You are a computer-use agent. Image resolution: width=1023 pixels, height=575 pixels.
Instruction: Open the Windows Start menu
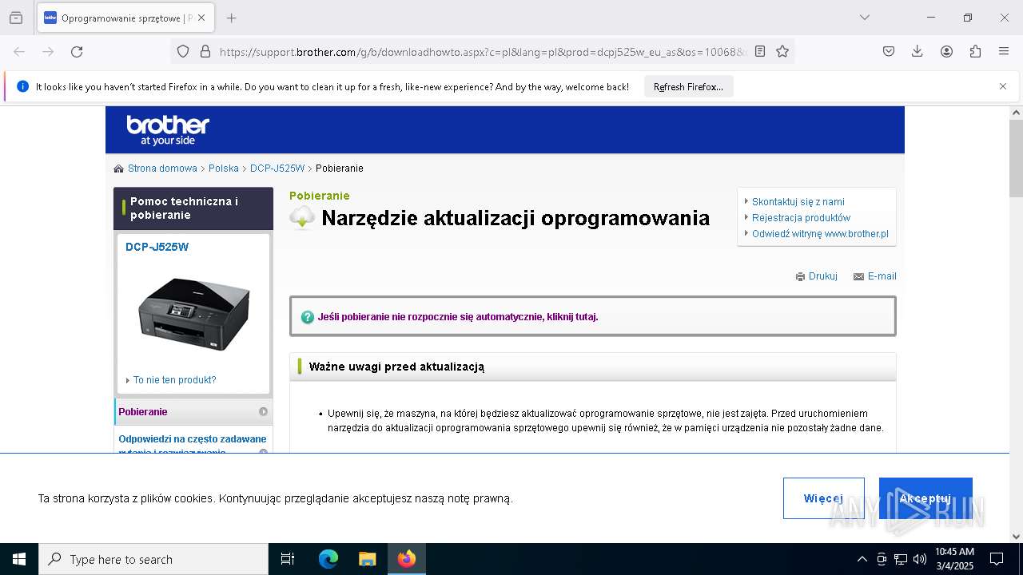pos(19,559)
